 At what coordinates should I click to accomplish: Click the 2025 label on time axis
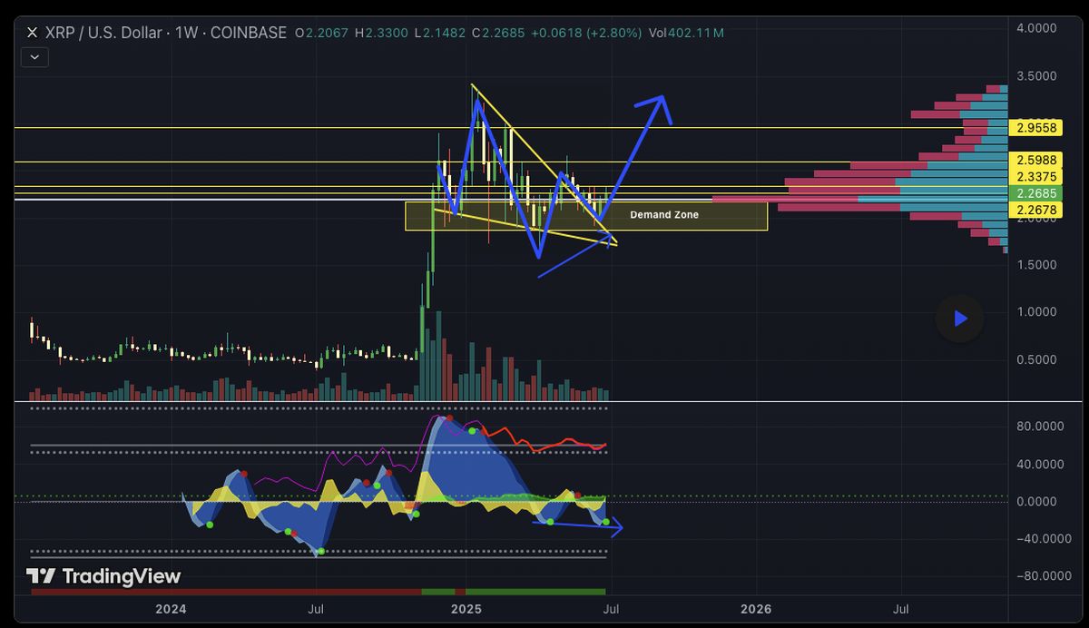[466, 608]
